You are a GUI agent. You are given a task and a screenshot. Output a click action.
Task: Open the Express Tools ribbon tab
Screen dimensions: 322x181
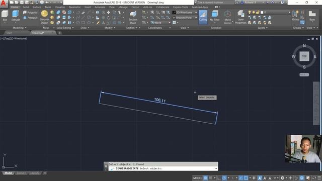[181, 7]
